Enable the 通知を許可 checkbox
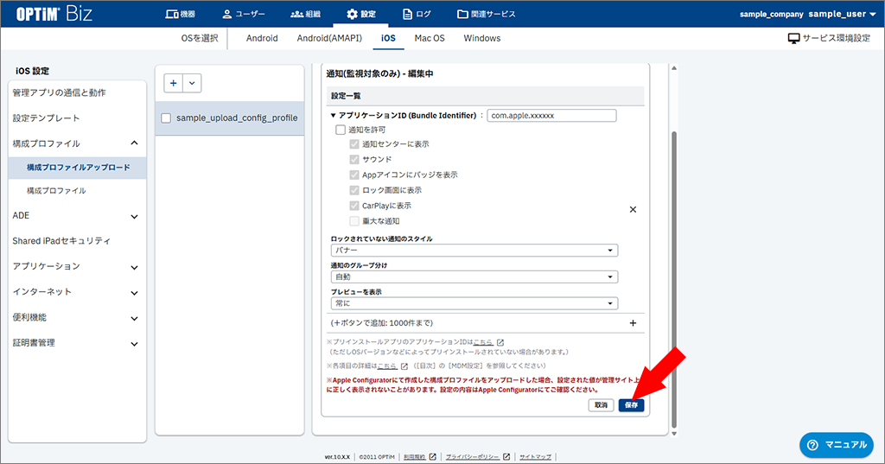 point(340,130)
